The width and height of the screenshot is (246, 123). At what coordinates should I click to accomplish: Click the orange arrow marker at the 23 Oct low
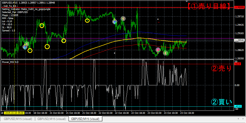(x=165, y=53)
